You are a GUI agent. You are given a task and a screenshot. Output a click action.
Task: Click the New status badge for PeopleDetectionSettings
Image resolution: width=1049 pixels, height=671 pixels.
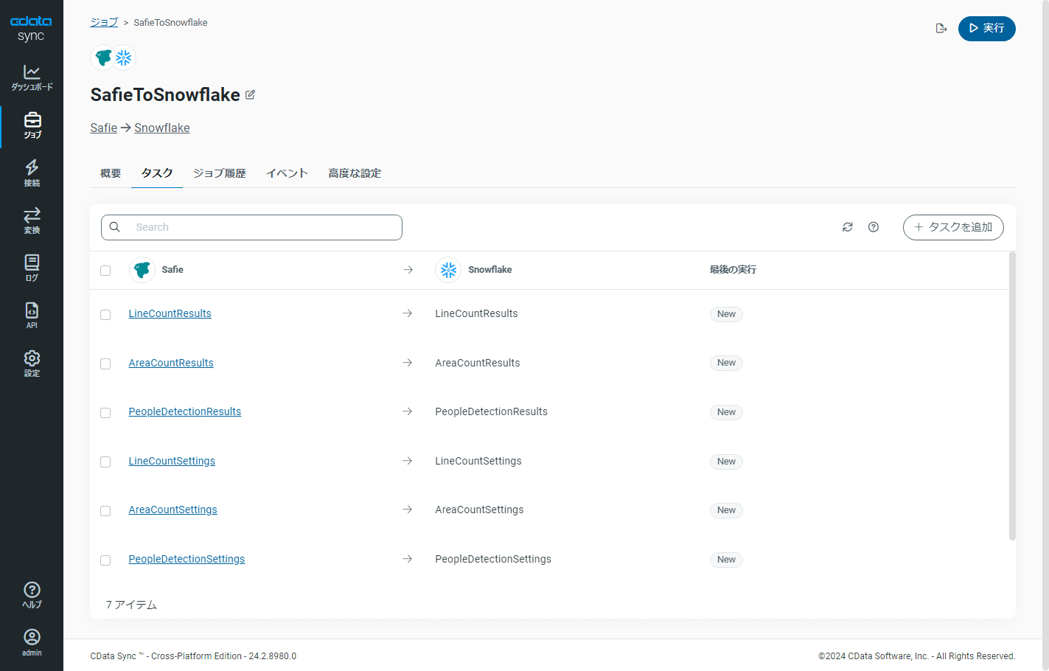click(x=726, y=560)
